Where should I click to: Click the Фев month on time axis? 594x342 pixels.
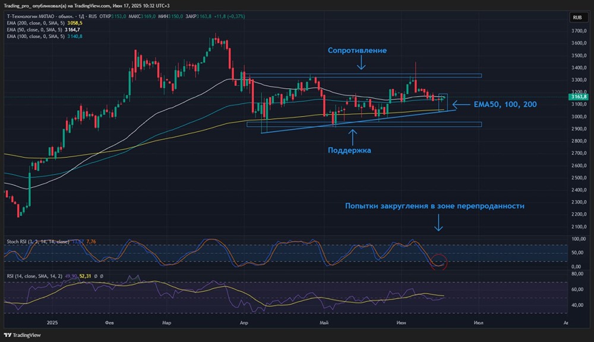[x=109, y=322]
